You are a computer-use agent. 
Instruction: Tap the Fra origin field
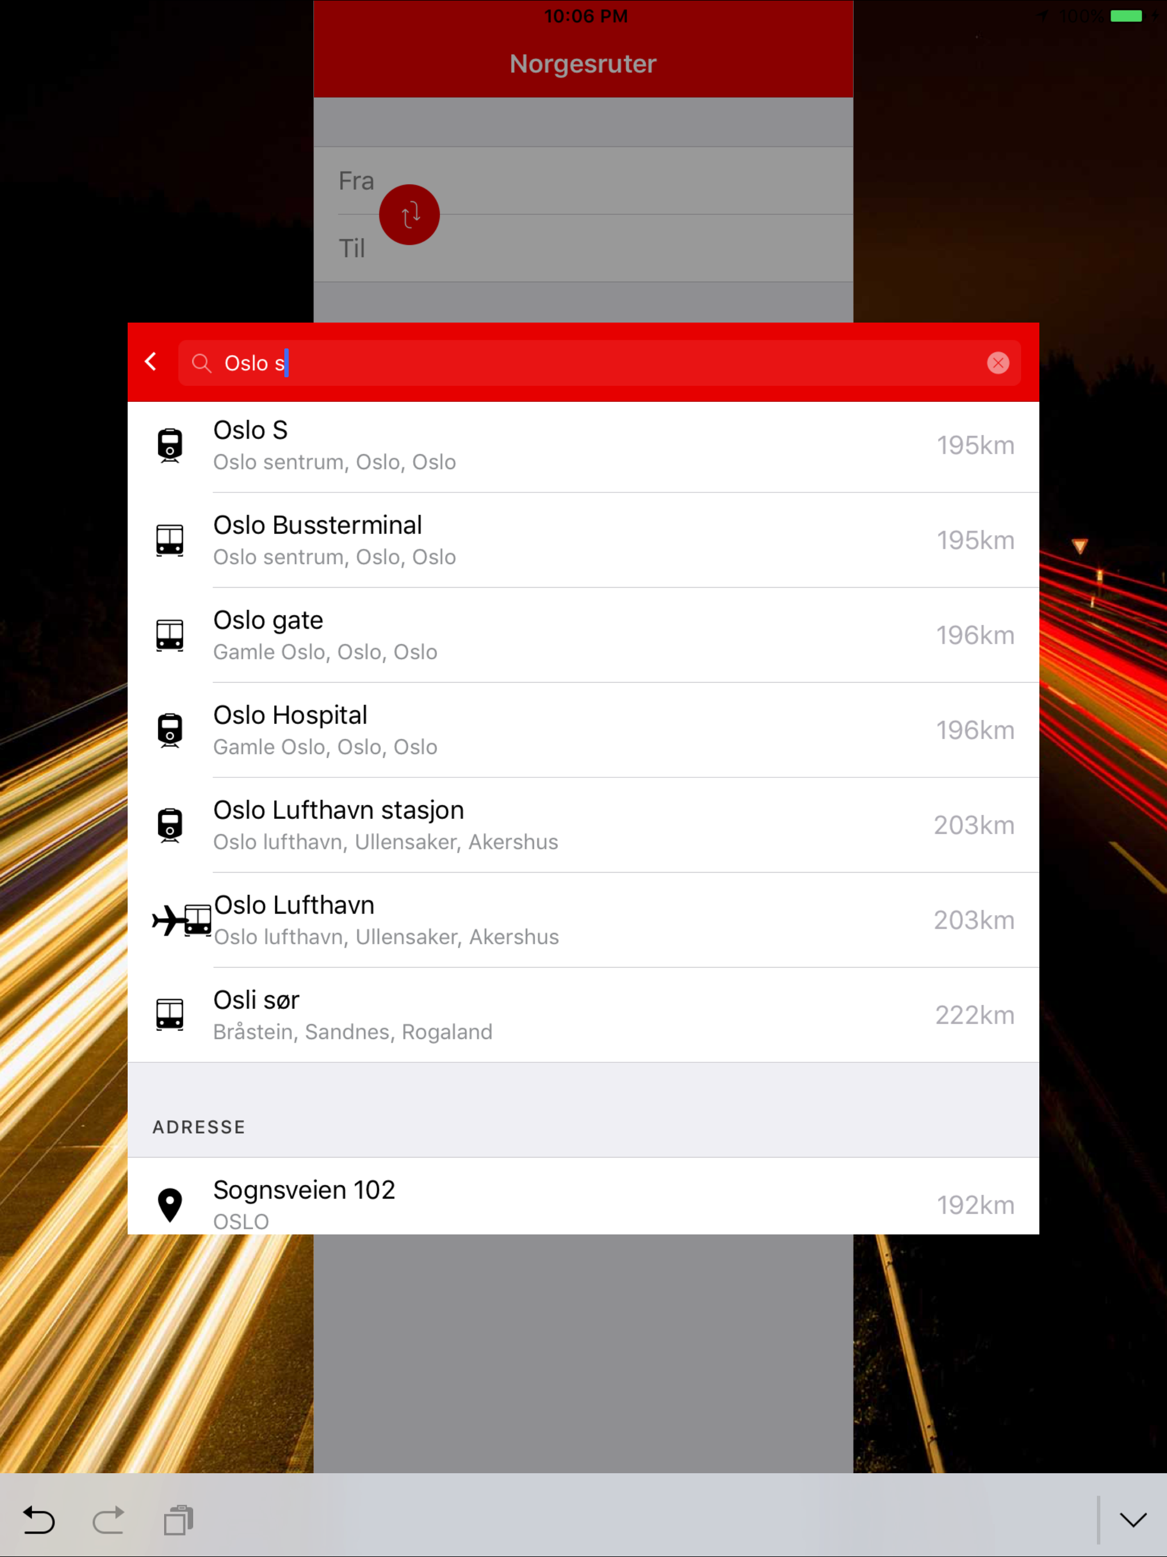coord(619,181)
